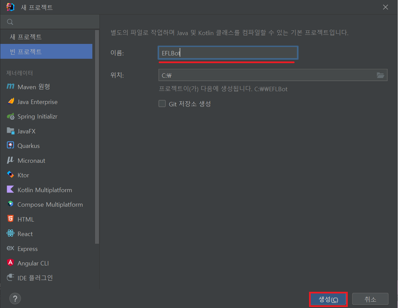Viewport: 398px width, 308px height.
Task: Select the Java Enterprise label
Action: pyautogui.click(x=37, y=102)
